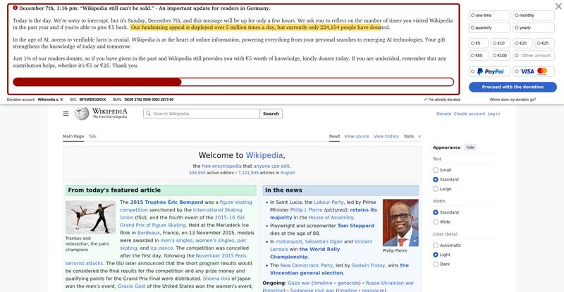
Task: Expand the Tools dropdown menu
Action: (412, 136)
